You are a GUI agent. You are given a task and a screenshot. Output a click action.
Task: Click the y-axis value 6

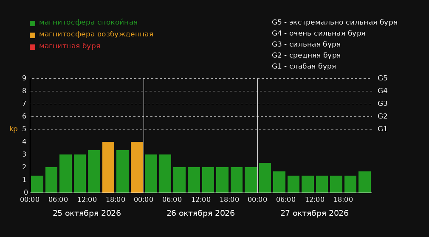tap(24, 116)
